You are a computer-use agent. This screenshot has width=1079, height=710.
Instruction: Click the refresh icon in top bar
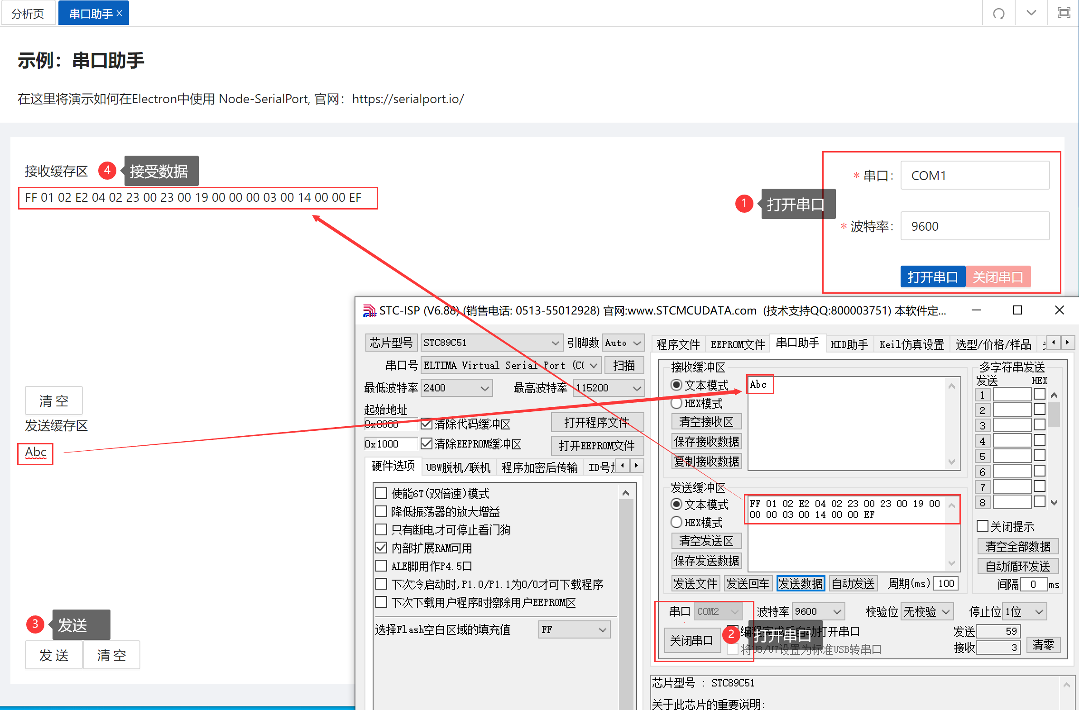[x=998, y=13]
